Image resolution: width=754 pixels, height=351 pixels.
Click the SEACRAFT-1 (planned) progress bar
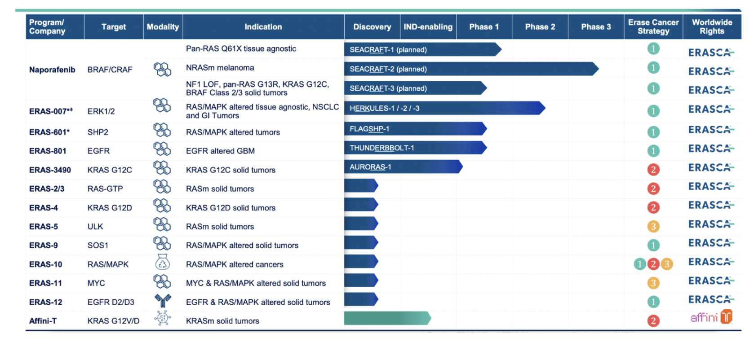(x=423, y=49)
